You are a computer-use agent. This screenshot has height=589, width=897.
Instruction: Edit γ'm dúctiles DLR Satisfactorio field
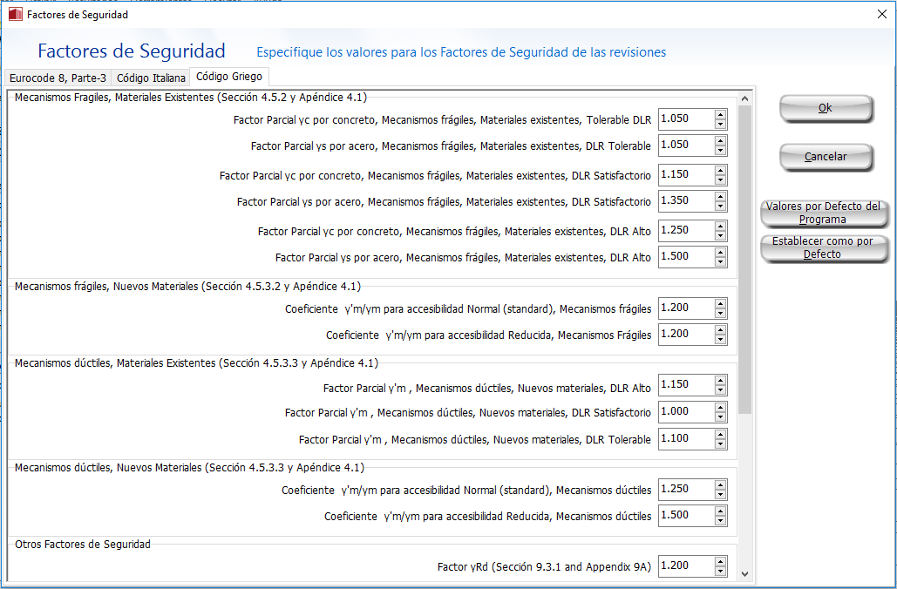(685, 411)
